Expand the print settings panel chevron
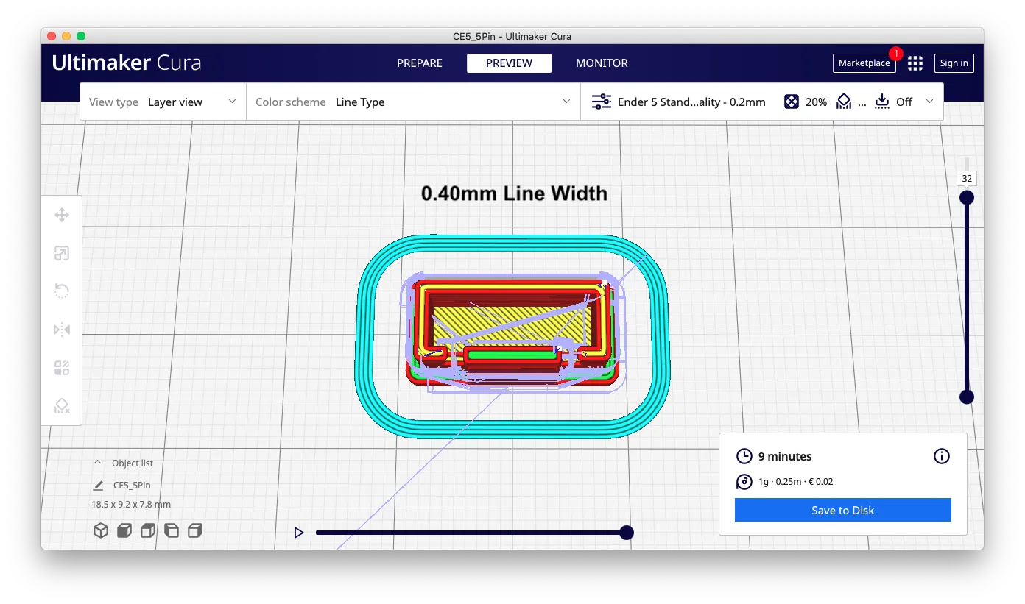This screenshot has width=1025, height=604. pos(930,102)
